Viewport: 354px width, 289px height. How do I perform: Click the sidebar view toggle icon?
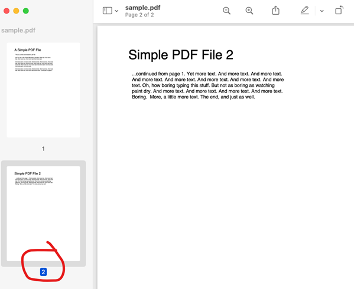[107, 11]
